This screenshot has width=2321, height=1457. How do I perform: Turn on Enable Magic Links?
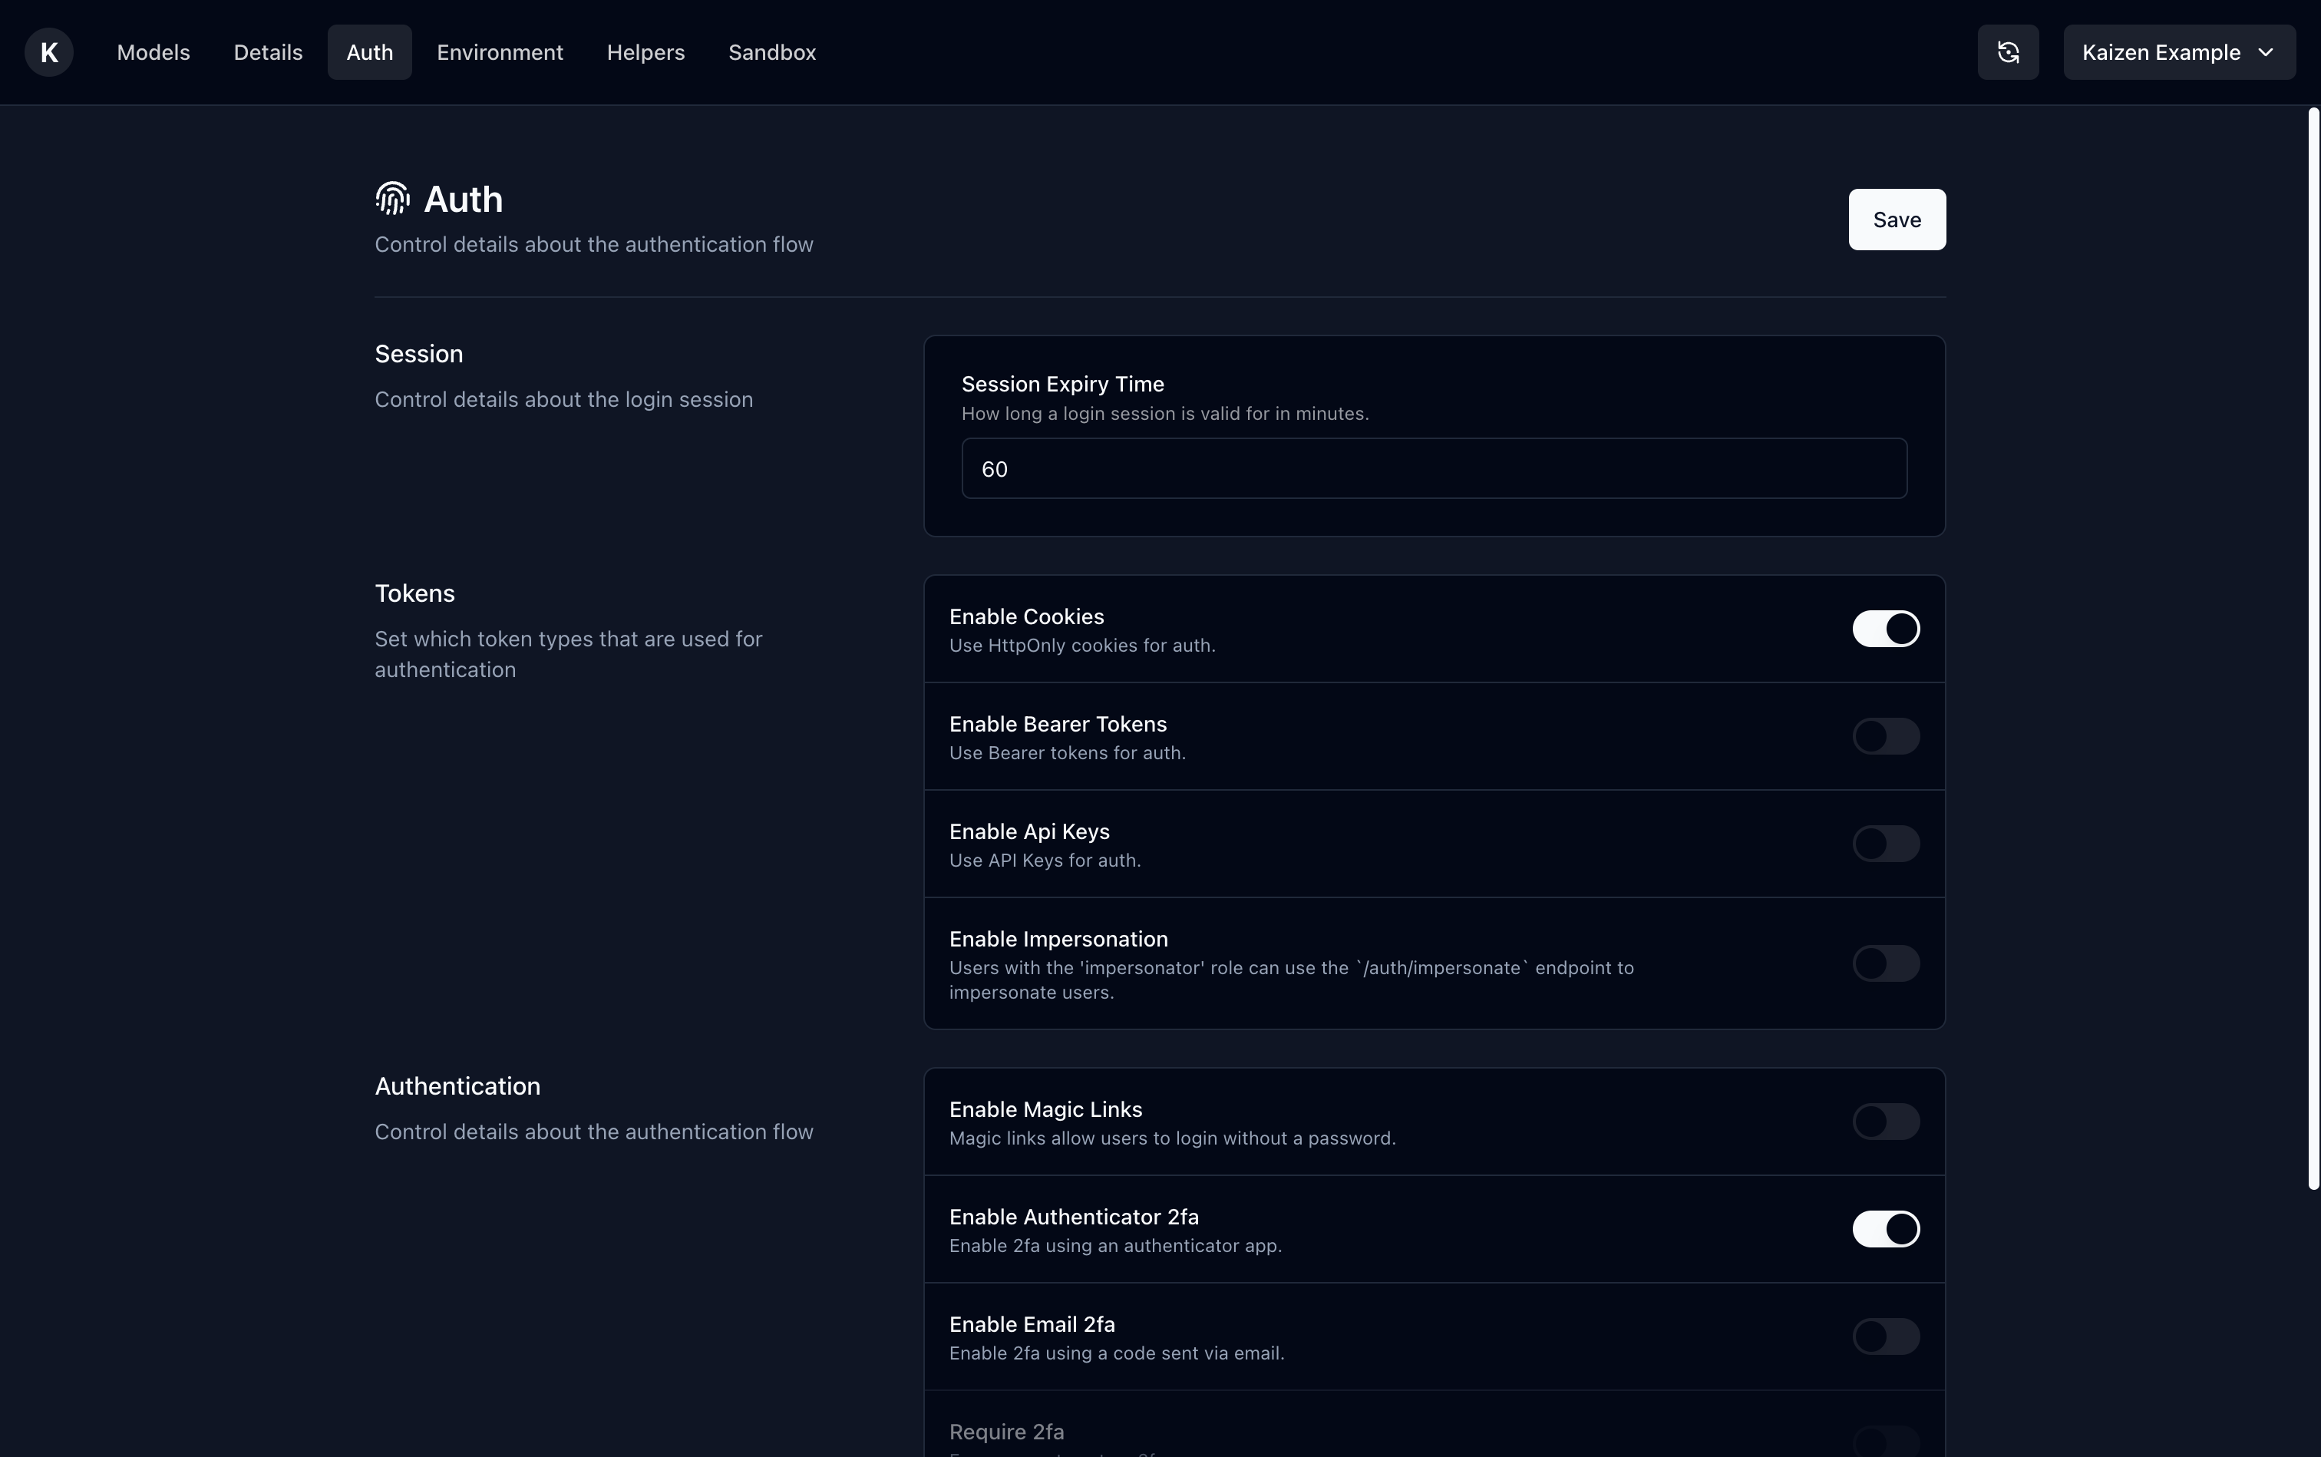tap(1886, 1122)
